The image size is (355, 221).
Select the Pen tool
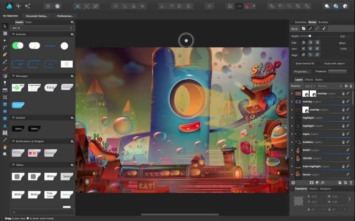(5, 54)
